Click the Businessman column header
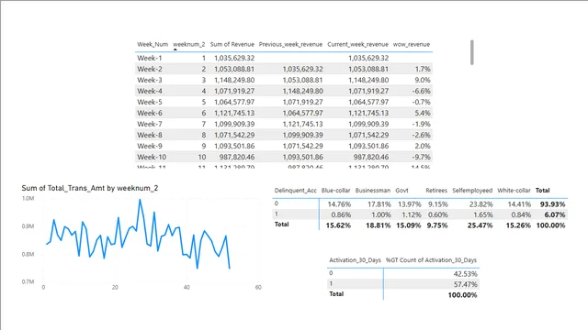The image size is (588, 330). click(x=373, y=191)
